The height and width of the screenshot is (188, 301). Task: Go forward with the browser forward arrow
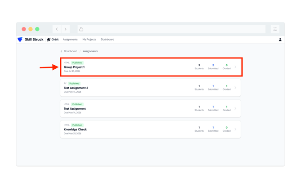[66, 29]
